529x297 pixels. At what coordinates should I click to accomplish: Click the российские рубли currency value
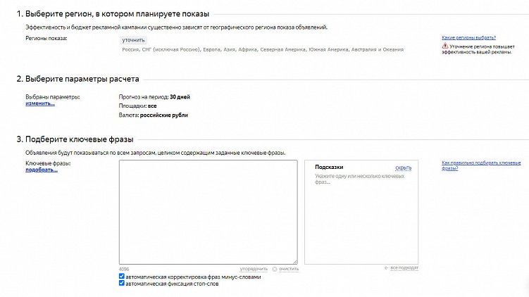point(164,115)
